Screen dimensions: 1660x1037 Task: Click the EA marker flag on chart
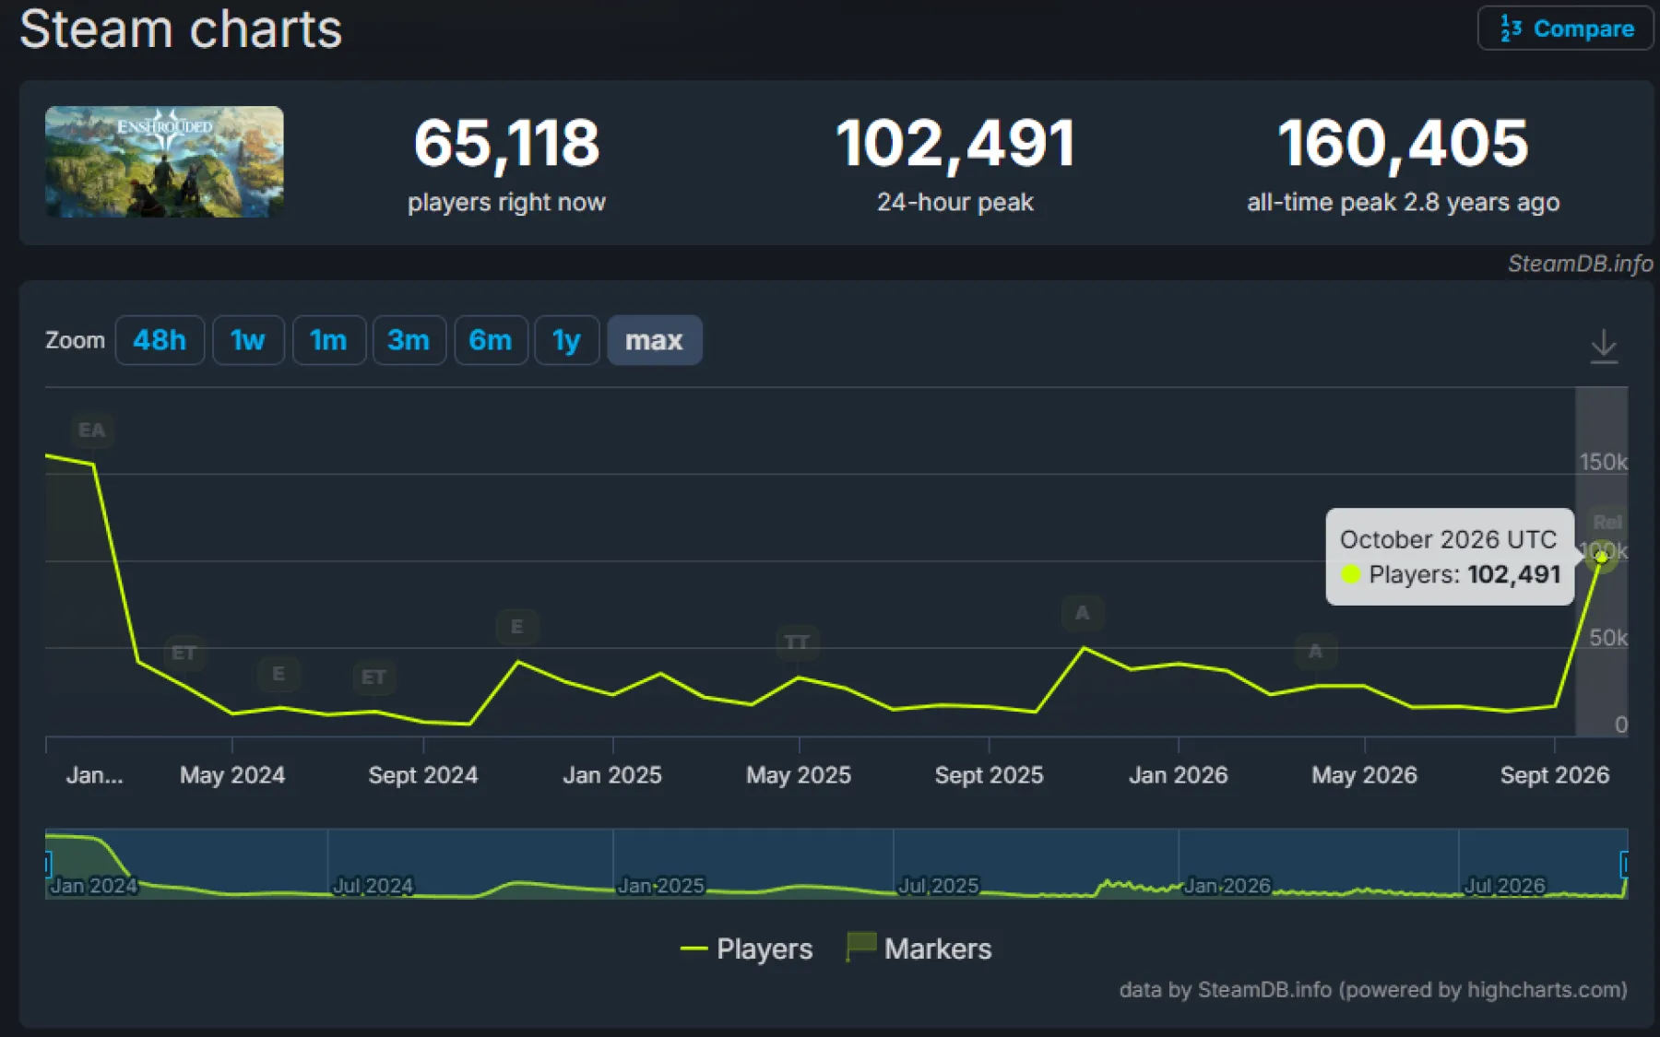point(91,430)
